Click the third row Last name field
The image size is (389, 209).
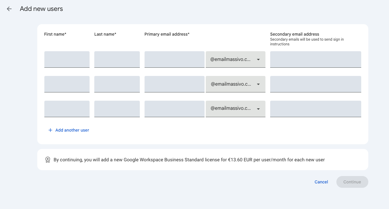(117, 109)
